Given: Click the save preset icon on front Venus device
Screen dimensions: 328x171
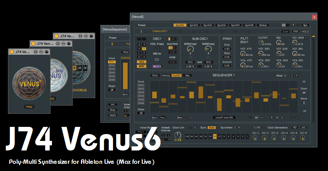Looking at the screenshot, I should [47, 52].
